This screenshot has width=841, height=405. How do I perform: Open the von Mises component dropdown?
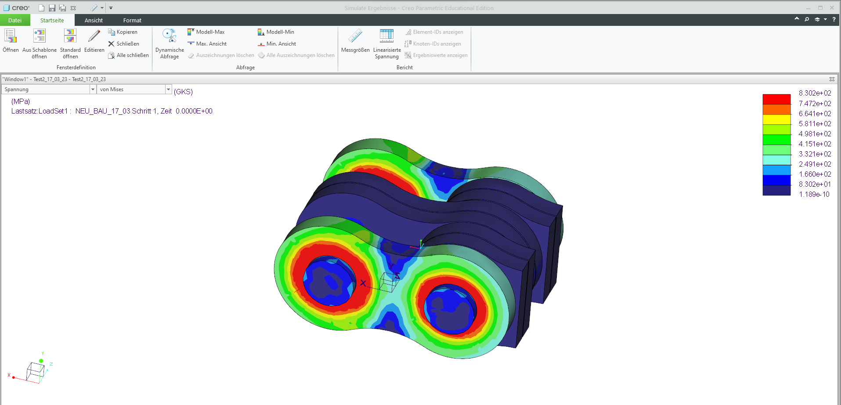tap(168, 89)
